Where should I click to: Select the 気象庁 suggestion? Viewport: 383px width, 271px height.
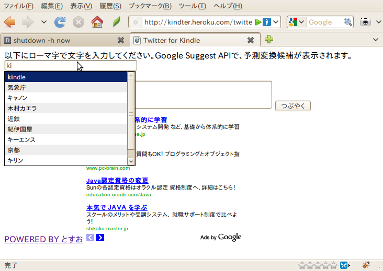(x=66, y=88)
